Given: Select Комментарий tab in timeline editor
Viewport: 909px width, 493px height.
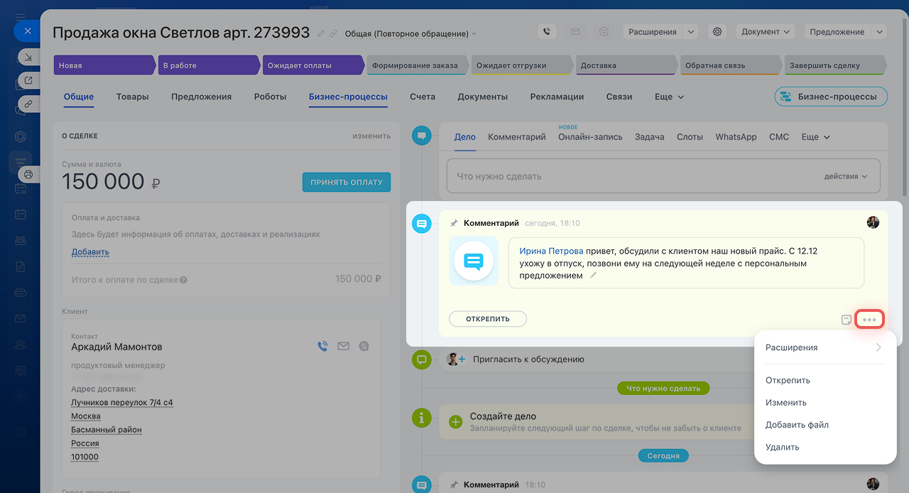Looking at the screenshot, I should pos(516,137).
